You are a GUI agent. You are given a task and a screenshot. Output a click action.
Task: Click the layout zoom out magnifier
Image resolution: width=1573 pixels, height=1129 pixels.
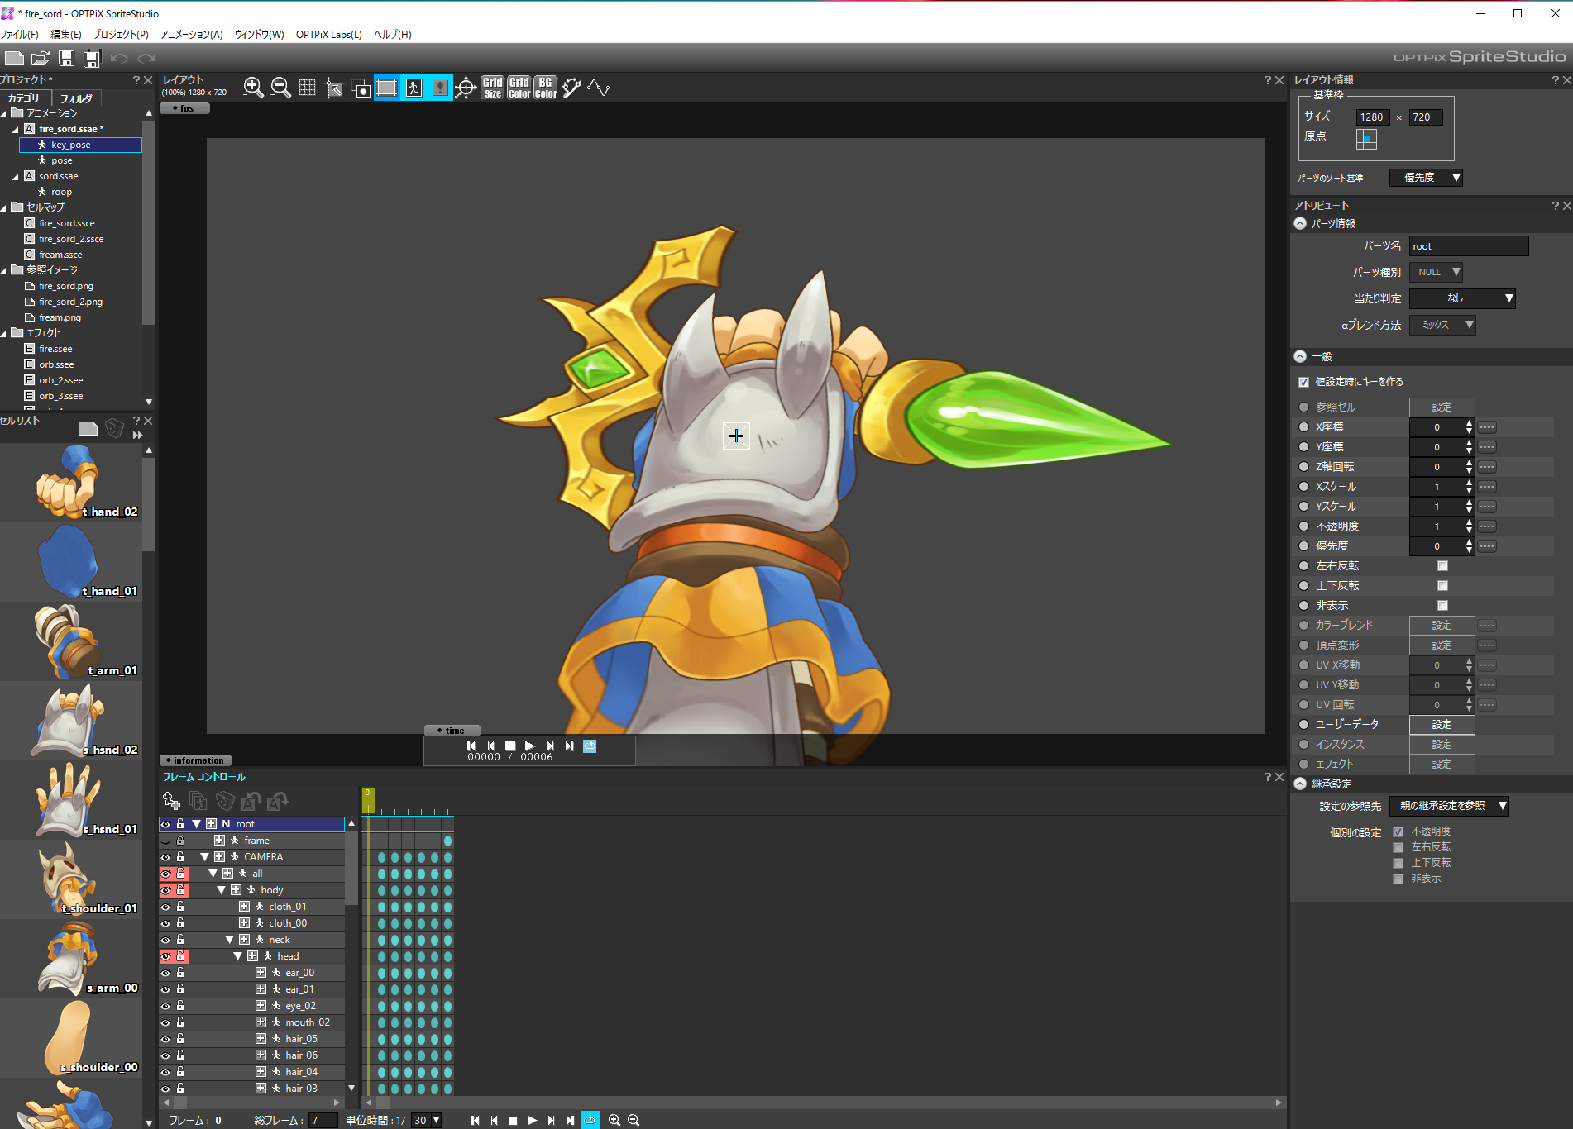[x=280, y=88]
